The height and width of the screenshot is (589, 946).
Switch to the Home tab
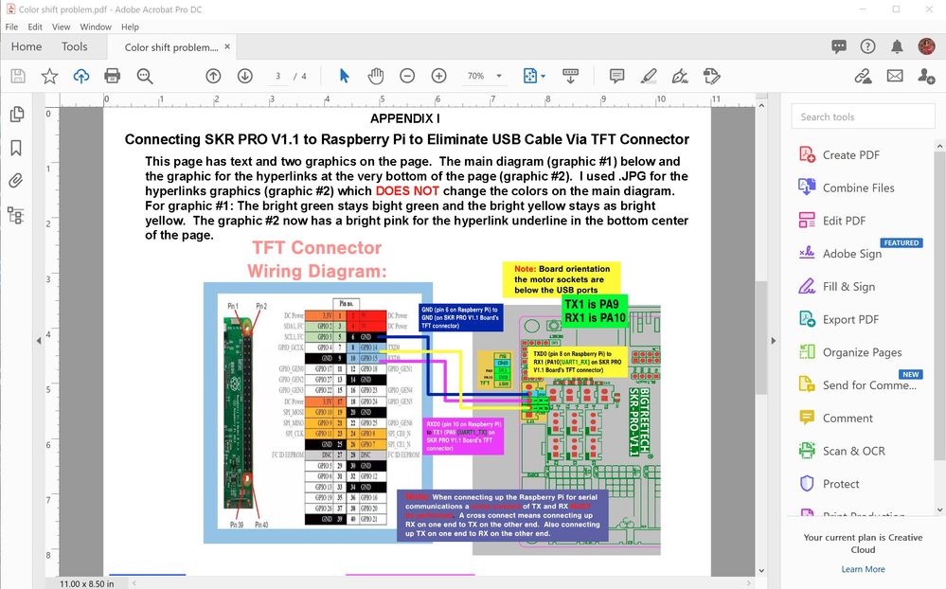point(27,46)
